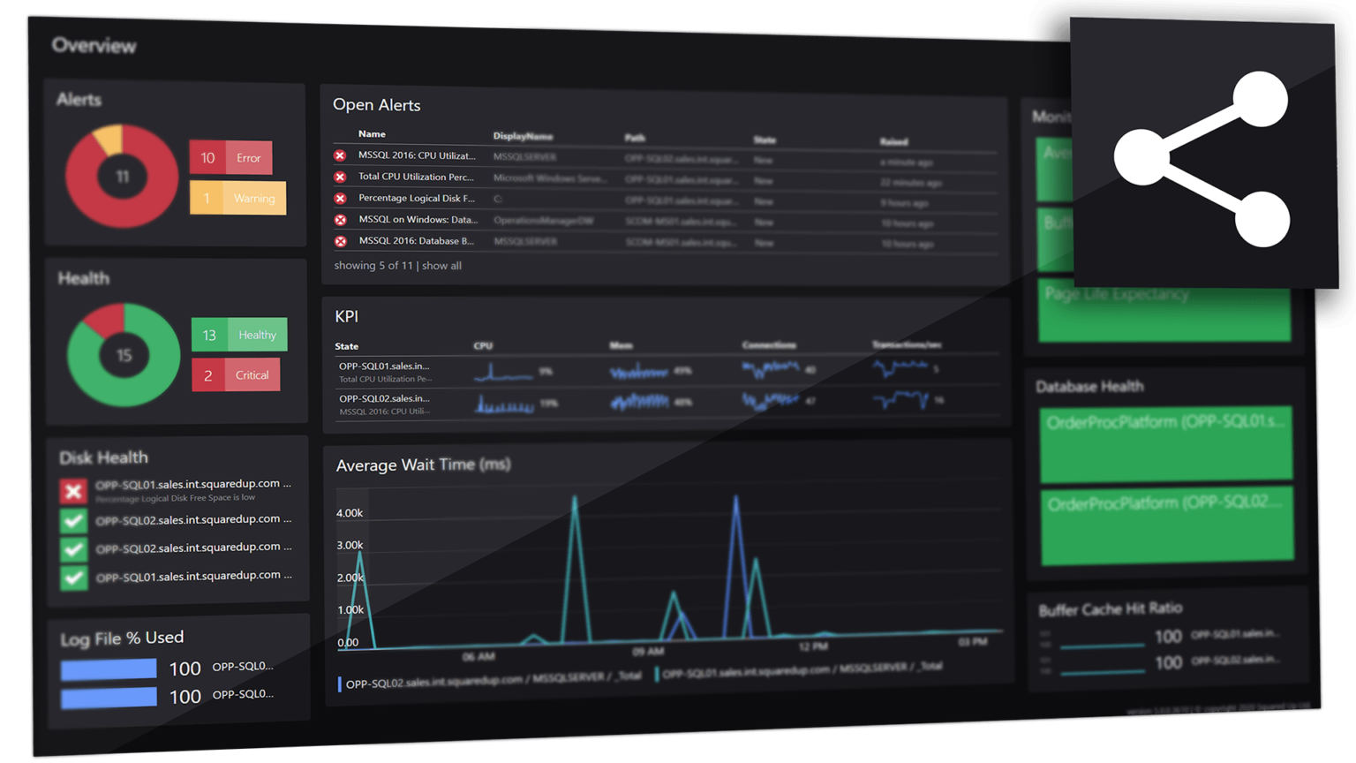Open the MSSQL 2016: CPU Utilizat... alert
Screen dimensions: 1356x763
[x=417, y=155]
